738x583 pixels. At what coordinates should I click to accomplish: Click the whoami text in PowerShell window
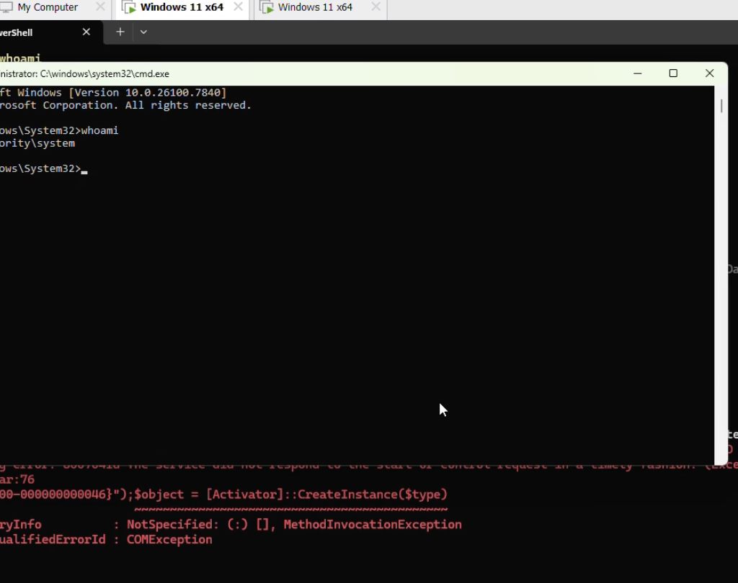tap(20, 58)
